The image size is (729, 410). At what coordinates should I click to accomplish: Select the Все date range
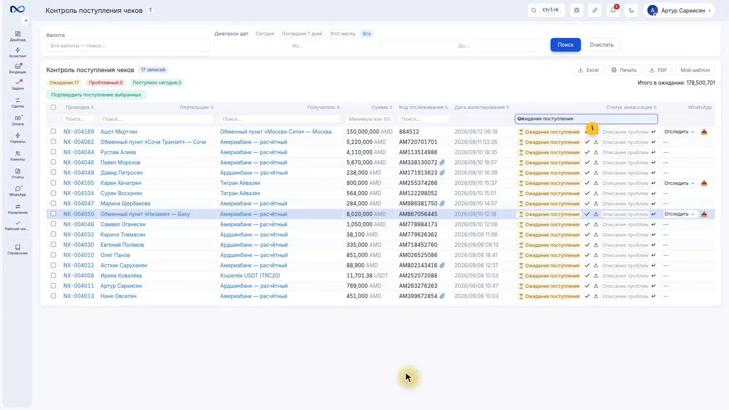[x=367, y=34]
